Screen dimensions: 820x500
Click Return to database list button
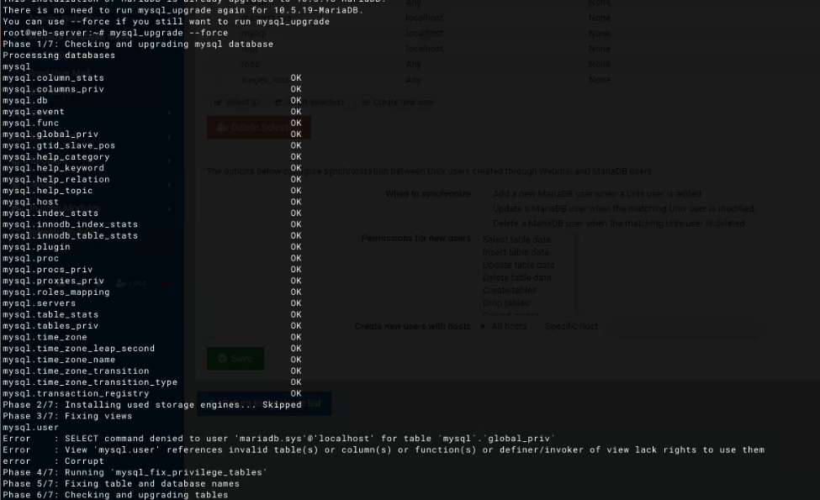point(264,403)
